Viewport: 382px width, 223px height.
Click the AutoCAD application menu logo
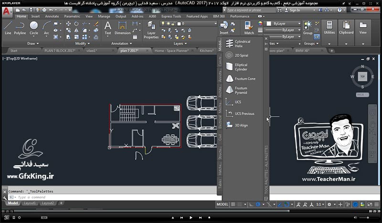pos(7,11)
